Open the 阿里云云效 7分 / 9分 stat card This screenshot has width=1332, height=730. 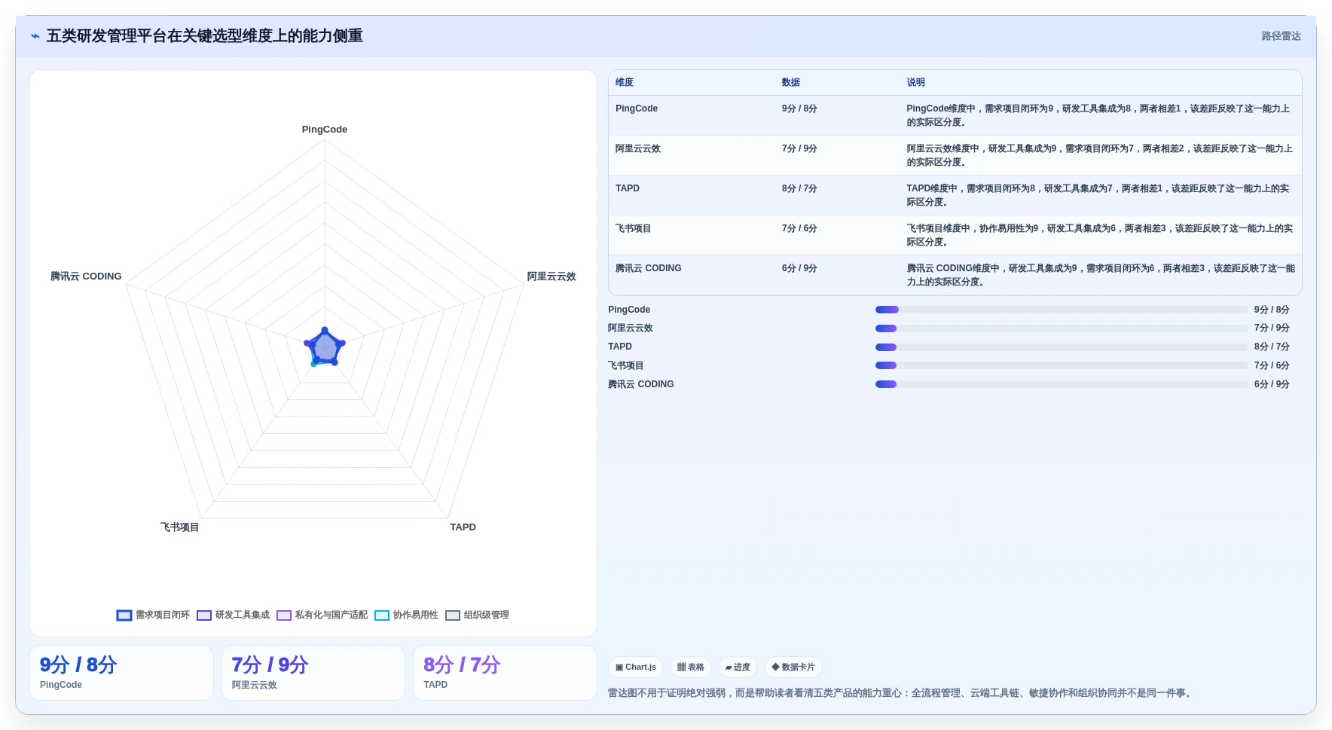313,673
